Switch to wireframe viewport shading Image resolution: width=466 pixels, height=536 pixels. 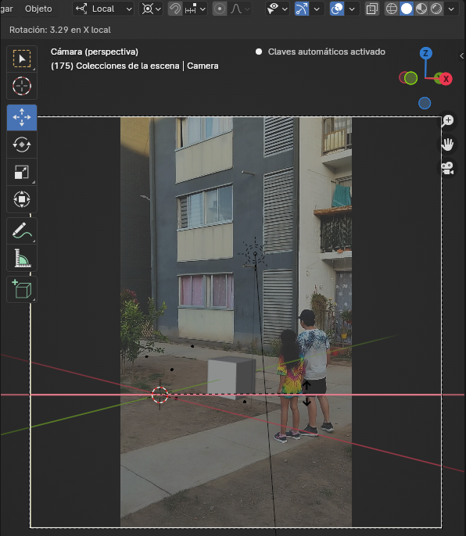(x=392, y=9)
